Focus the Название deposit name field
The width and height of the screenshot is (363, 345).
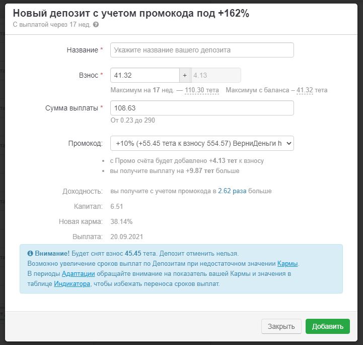[x=201, y=50]
